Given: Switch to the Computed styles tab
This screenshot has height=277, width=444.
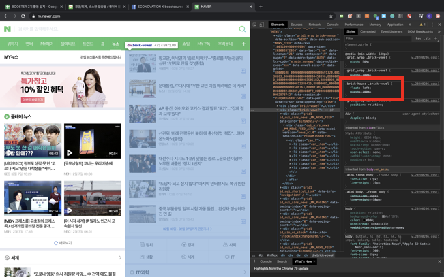Looking at the screenshot, I should click(x=368, y=32).
